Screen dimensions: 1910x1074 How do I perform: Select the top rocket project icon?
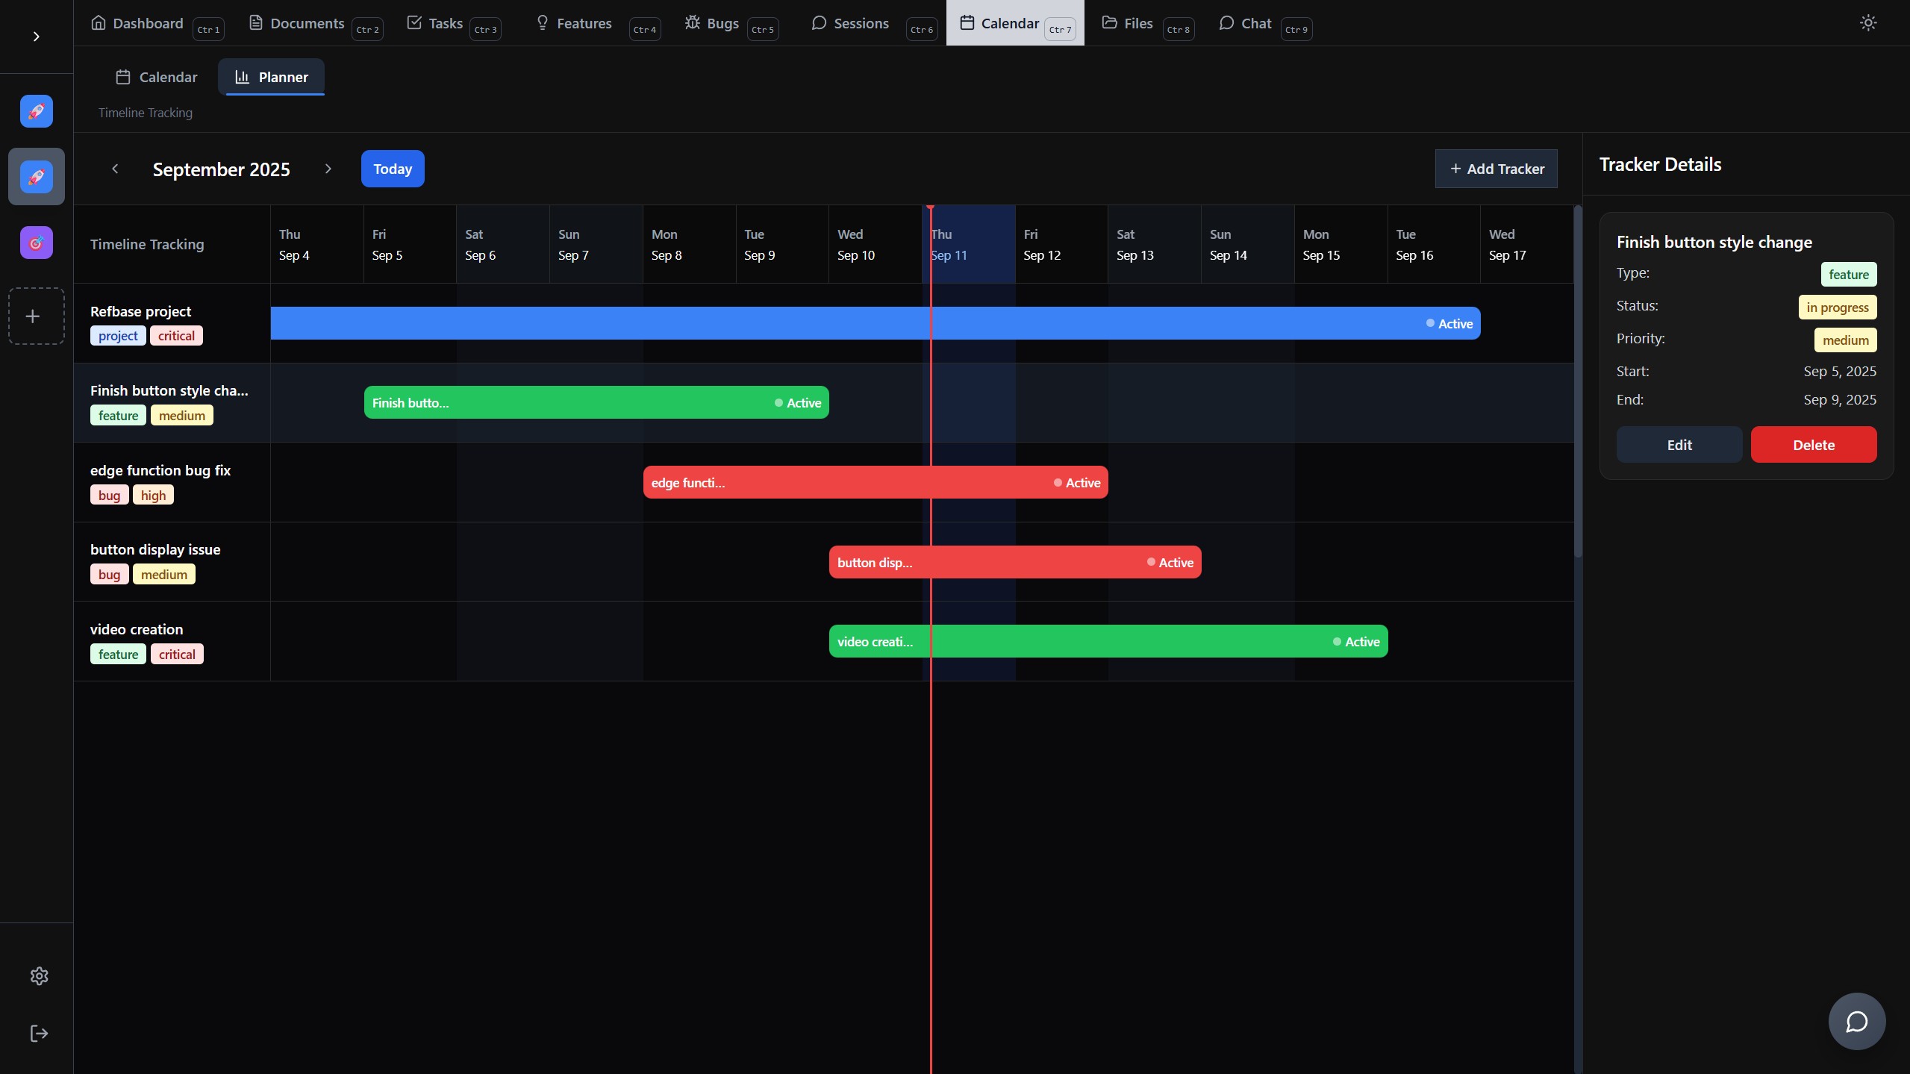(x=36, y=111)
